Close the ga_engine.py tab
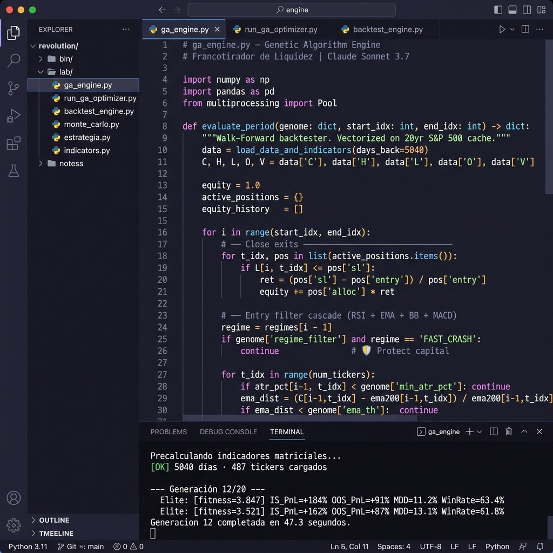Image resolution: width=553 pixels, height=553 pixels. (217, 30)
